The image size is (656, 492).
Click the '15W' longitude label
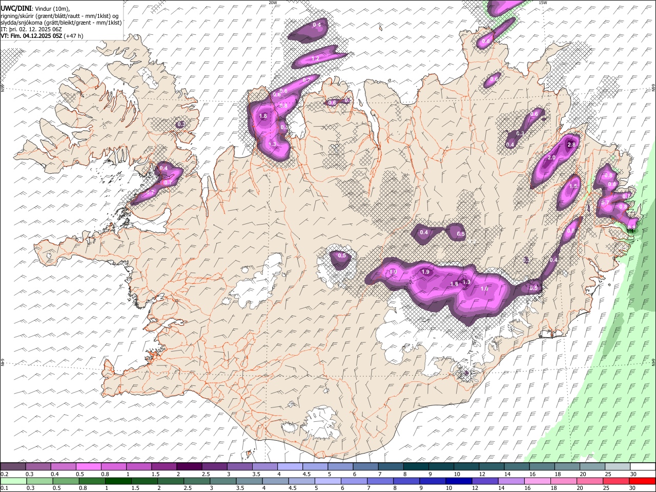point(543,3)
